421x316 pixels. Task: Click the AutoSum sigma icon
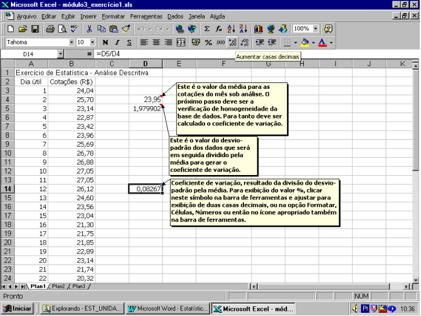tap(207, 29)
